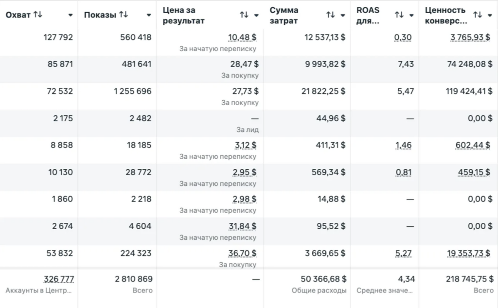Screen dimensions: 498x308
Task: Click the underlined 19 353,73 $ value
Action: click(468, 254)
